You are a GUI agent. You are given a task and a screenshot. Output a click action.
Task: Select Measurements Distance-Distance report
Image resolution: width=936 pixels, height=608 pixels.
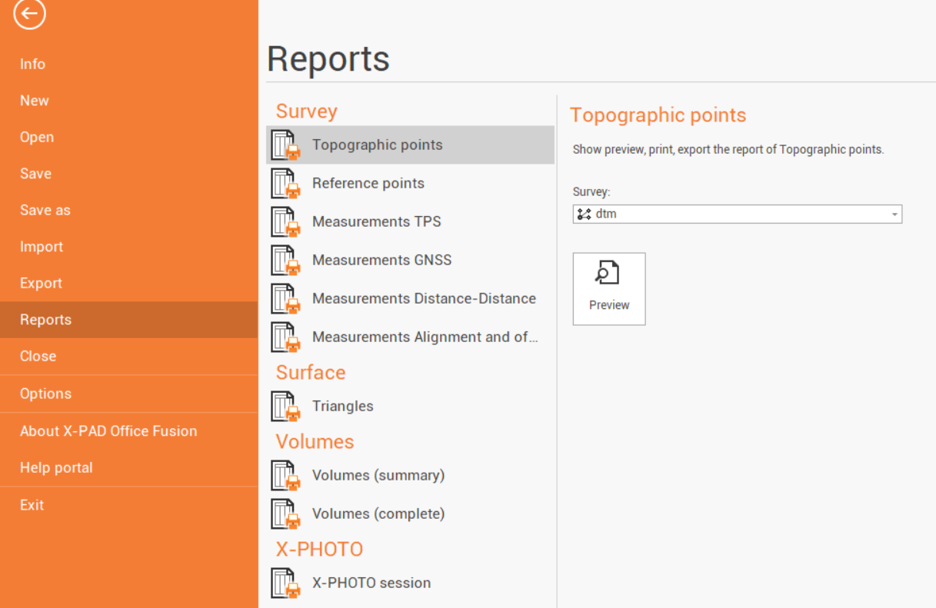424,298
